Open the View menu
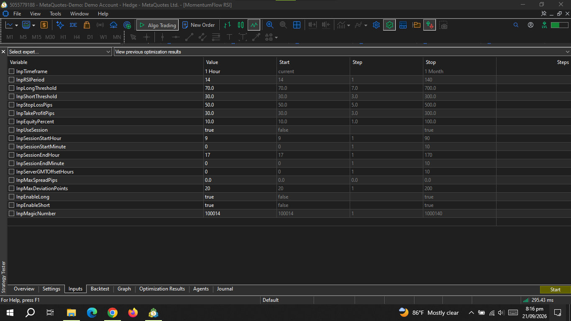This screenshot has width=571, height=321. coord(36,14)
